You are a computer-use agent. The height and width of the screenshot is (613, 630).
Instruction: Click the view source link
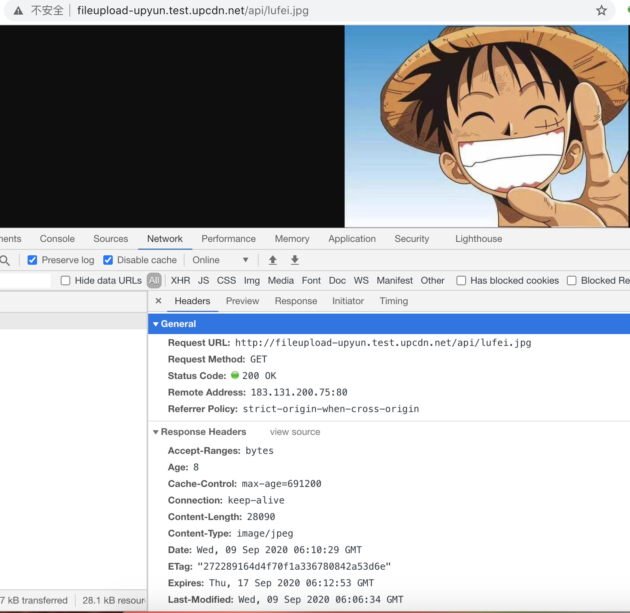(295, 432)
